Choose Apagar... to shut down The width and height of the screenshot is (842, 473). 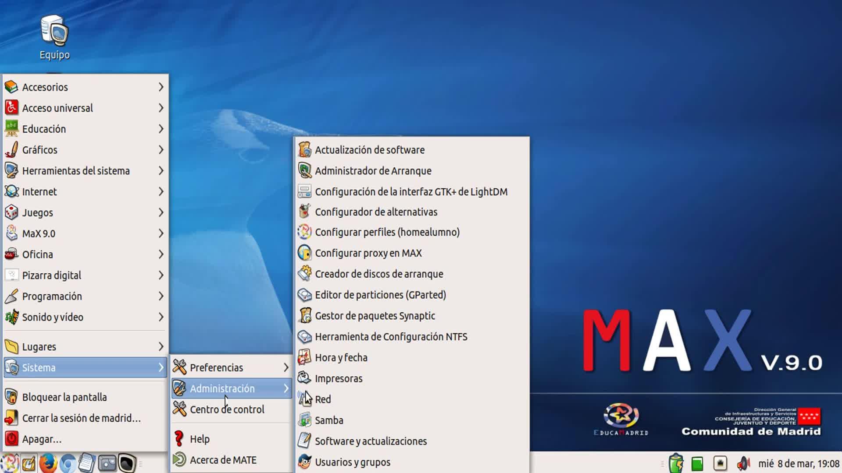86,439
